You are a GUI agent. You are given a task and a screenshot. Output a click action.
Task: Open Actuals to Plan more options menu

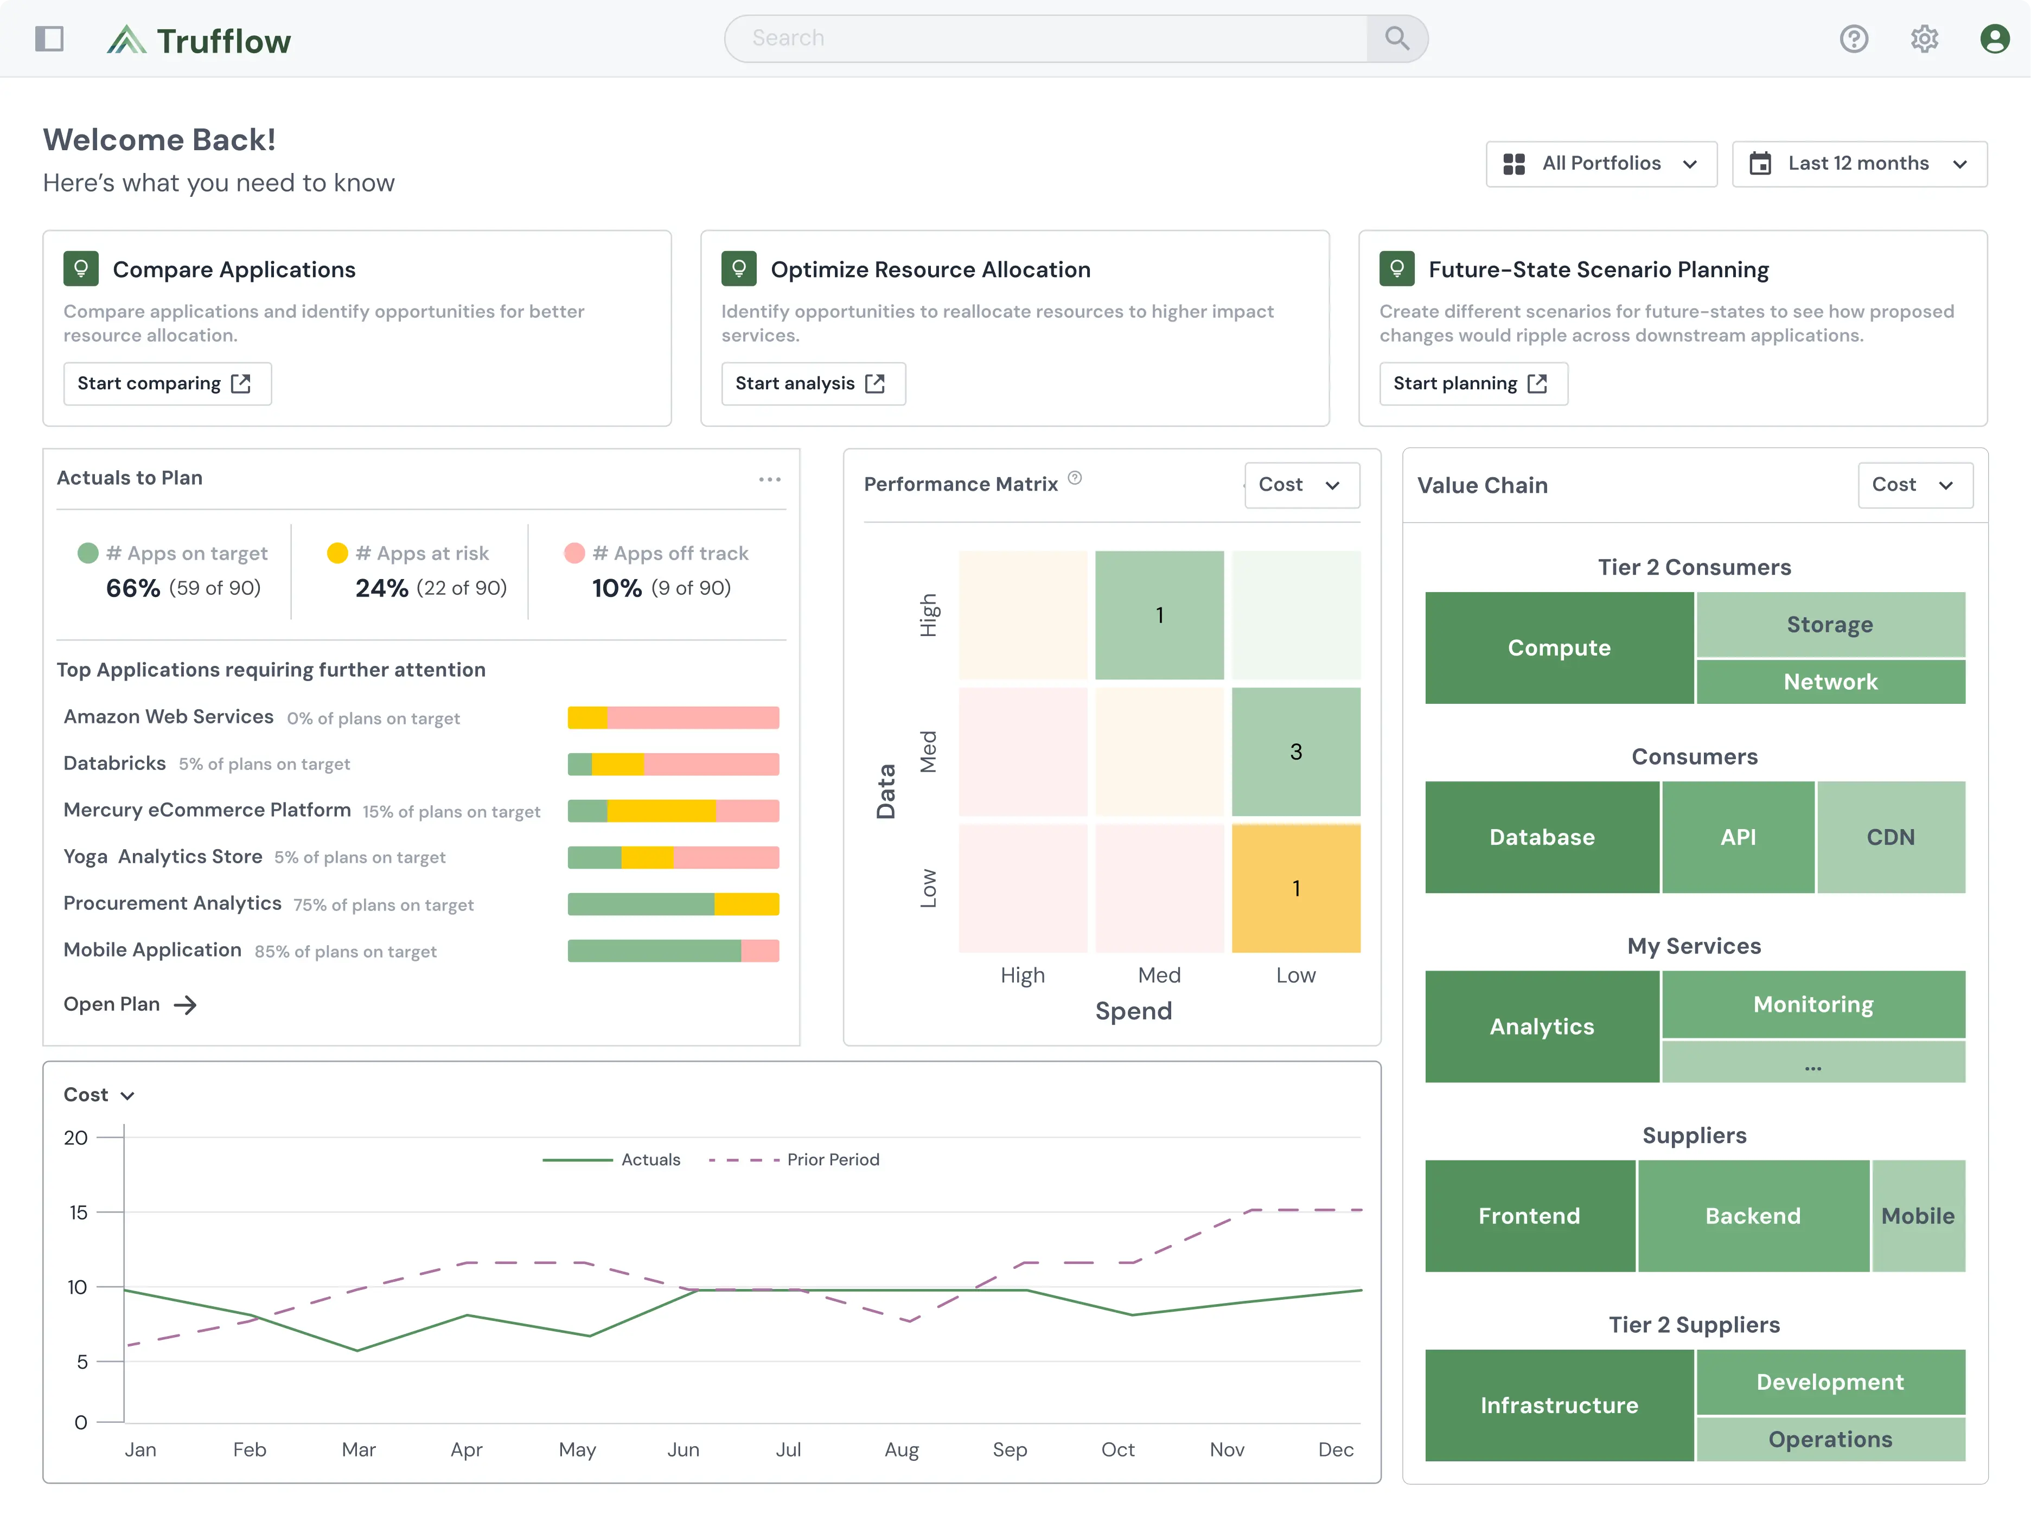pyautogui.click(x=769, y=479)
